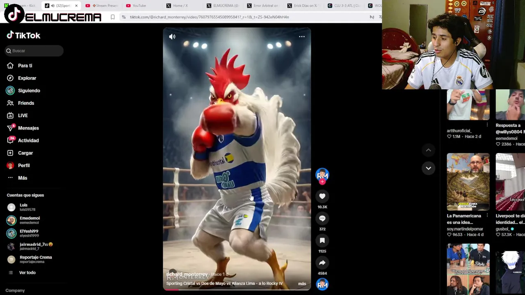Open Reportaje Crema followed account

[x=30, y=259]
